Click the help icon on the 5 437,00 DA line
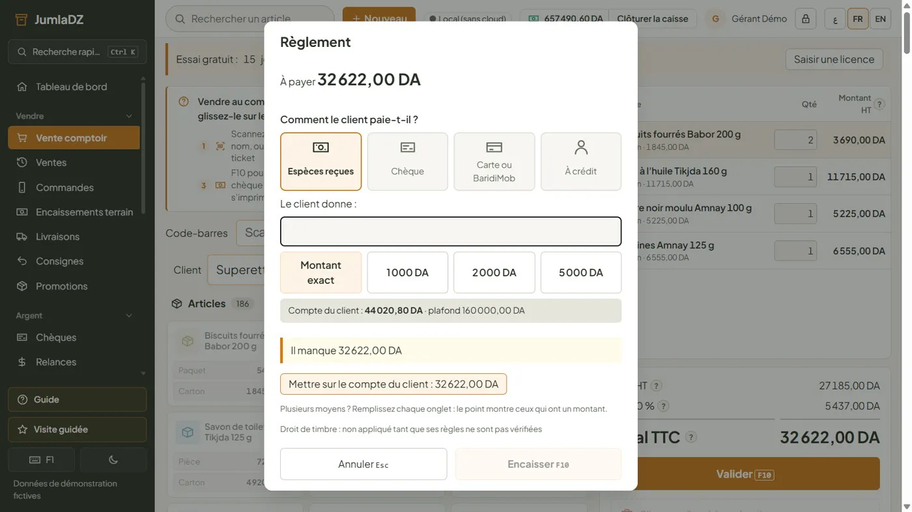Image resolution: width=912 pixels, height=512 pixels. point(663,406)
